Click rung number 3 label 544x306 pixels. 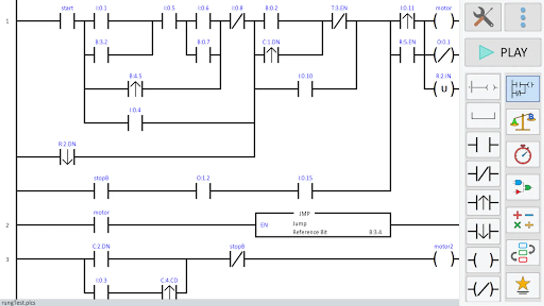(x=7, y=259)
